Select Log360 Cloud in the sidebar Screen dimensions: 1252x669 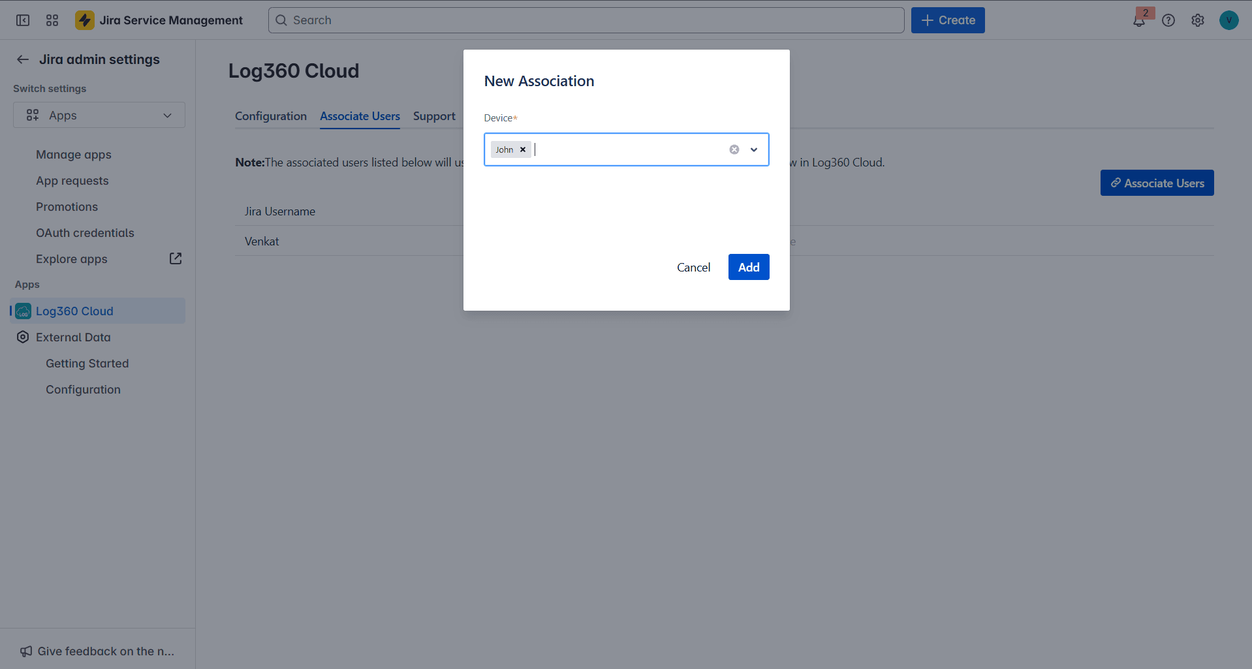click(74, 311)
